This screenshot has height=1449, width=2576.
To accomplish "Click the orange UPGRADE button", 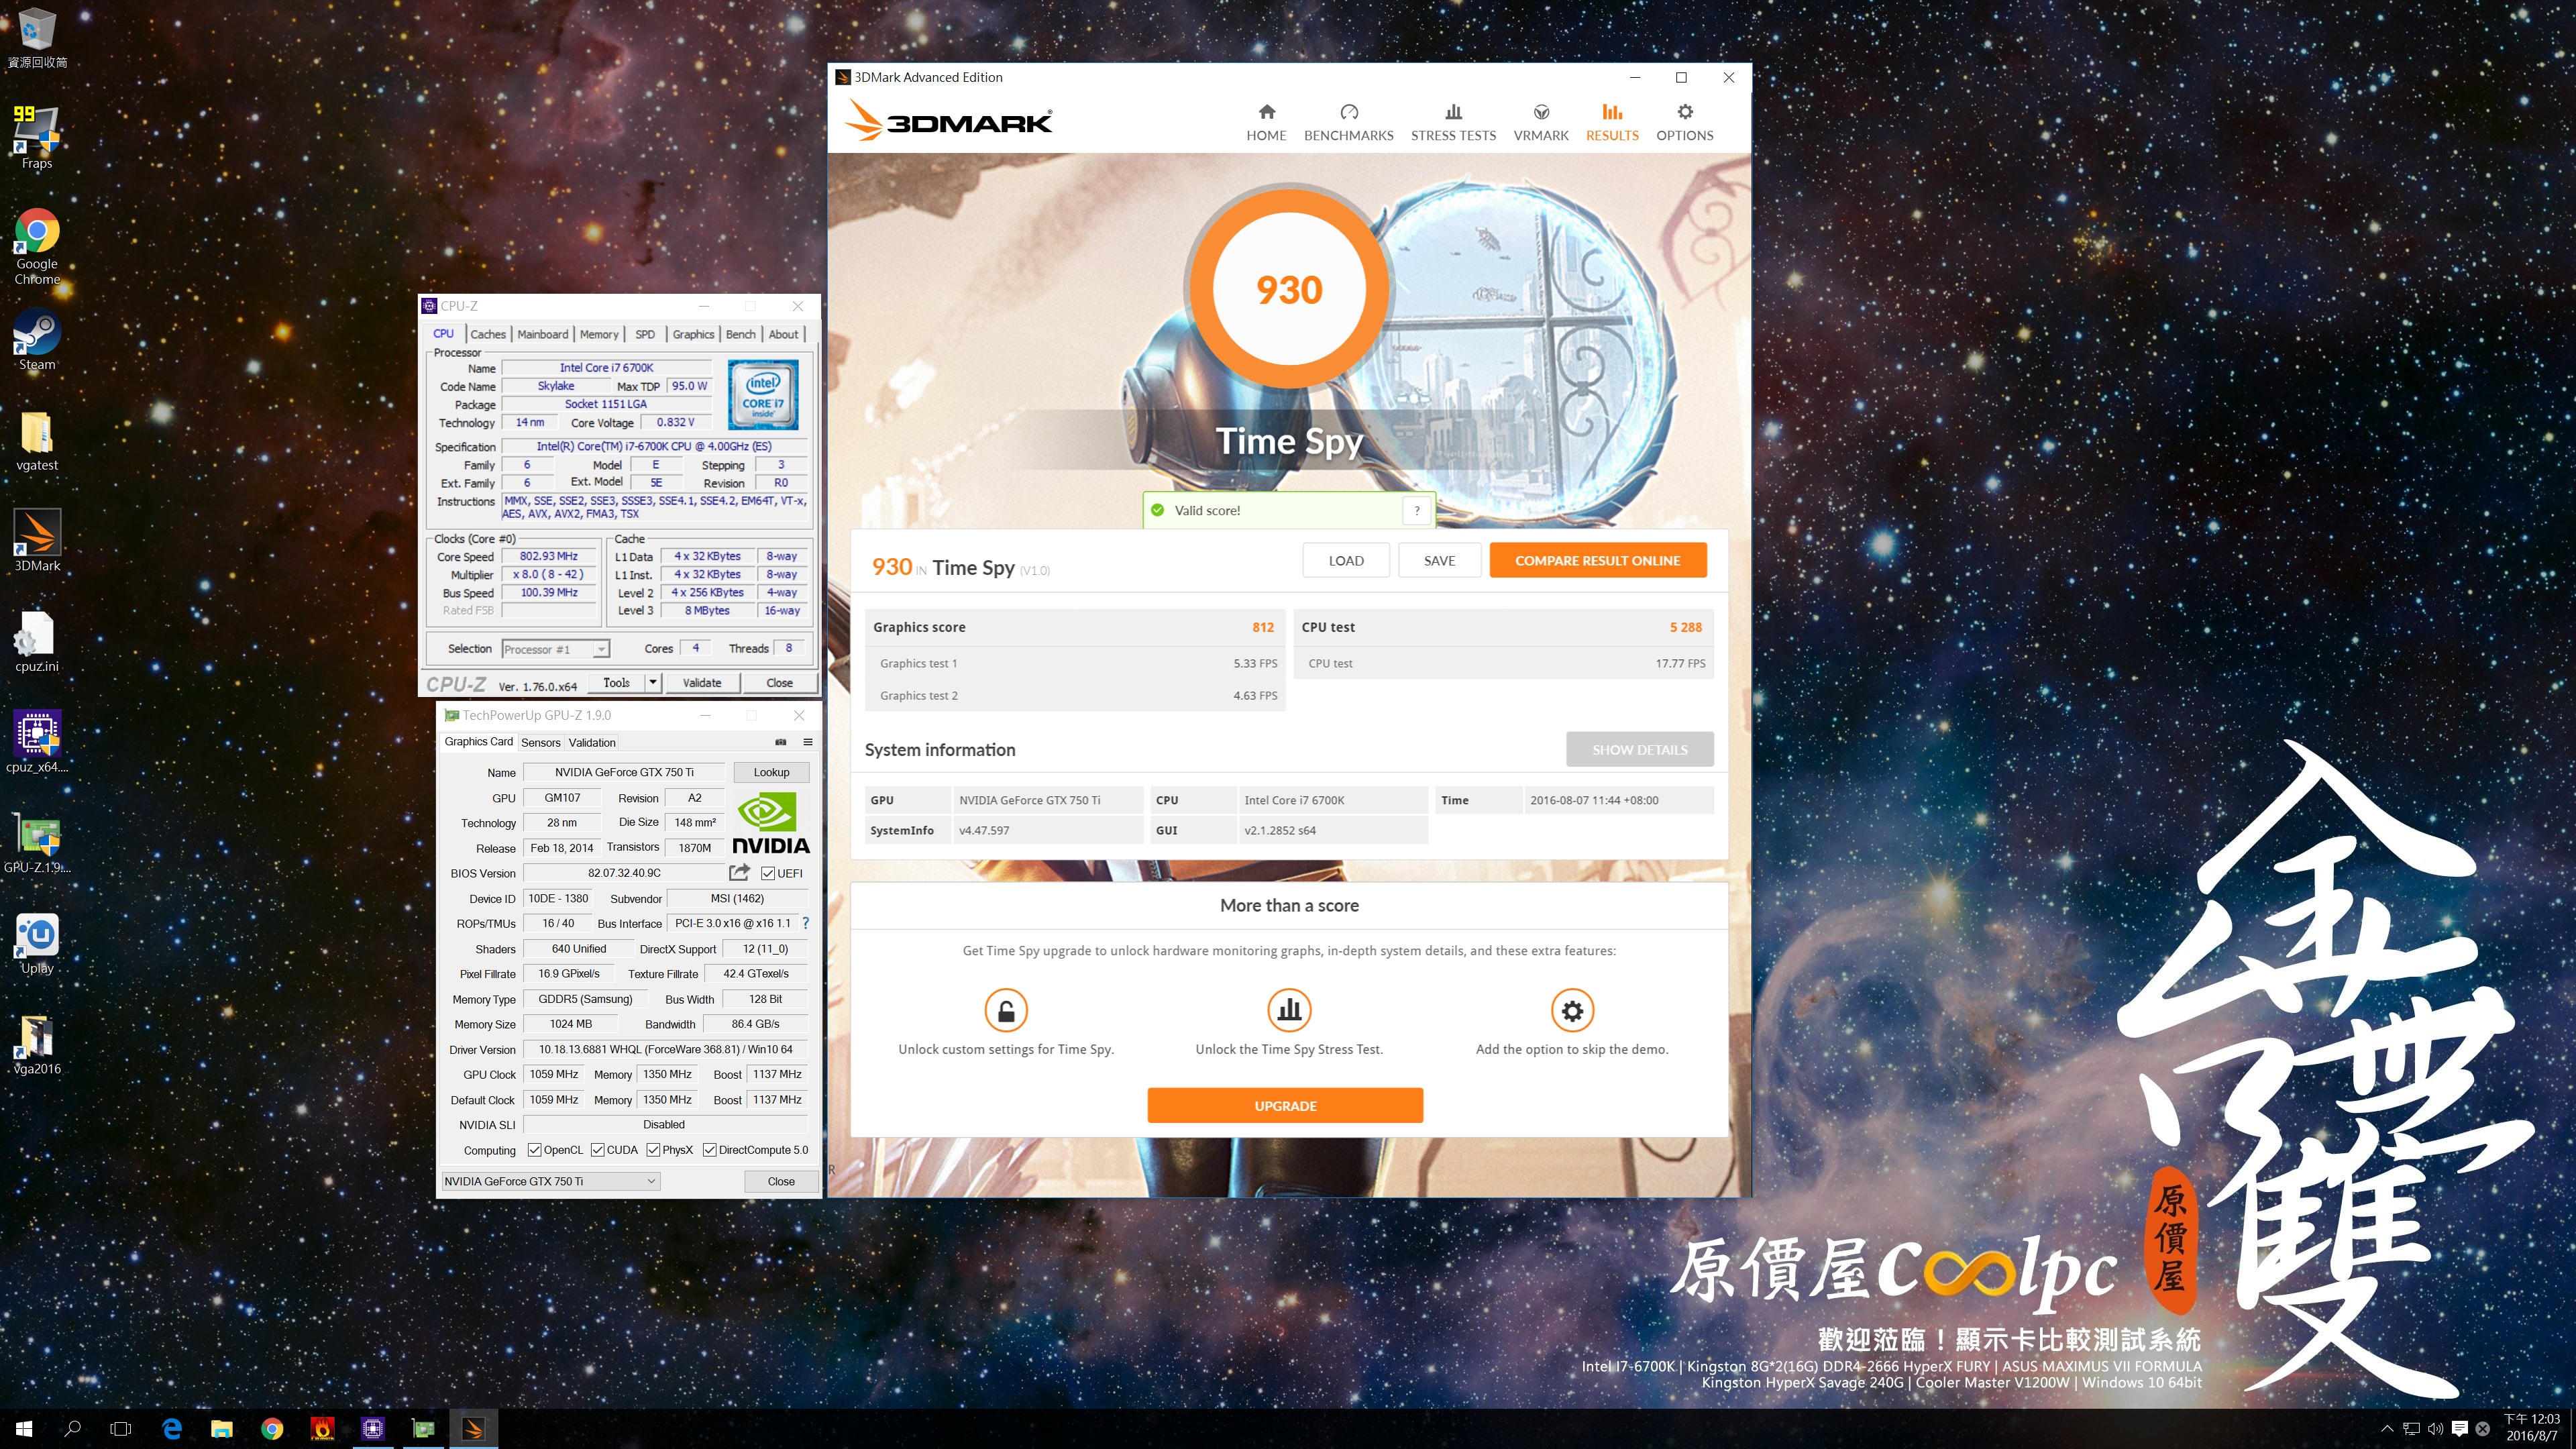I will pyautogui.click(x=1285, y=1105).
